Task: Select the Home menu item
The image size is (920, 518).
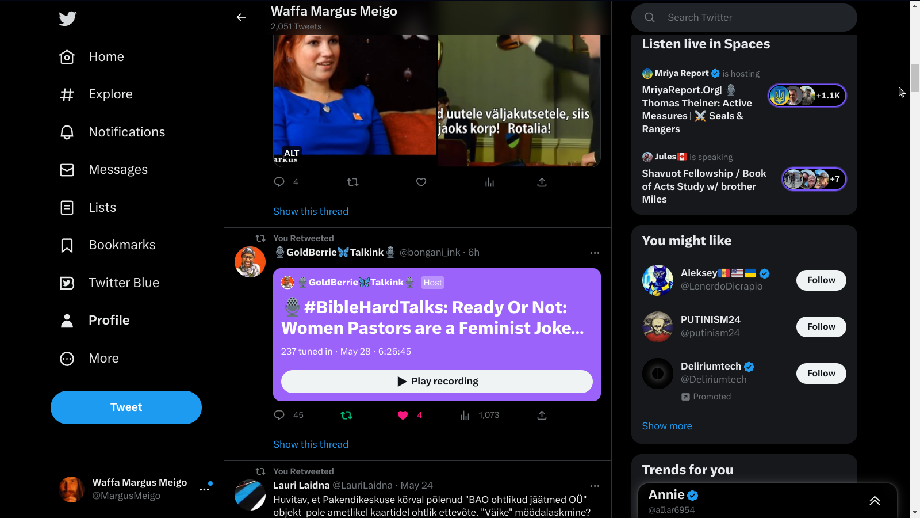Action: tap(106, 57)
